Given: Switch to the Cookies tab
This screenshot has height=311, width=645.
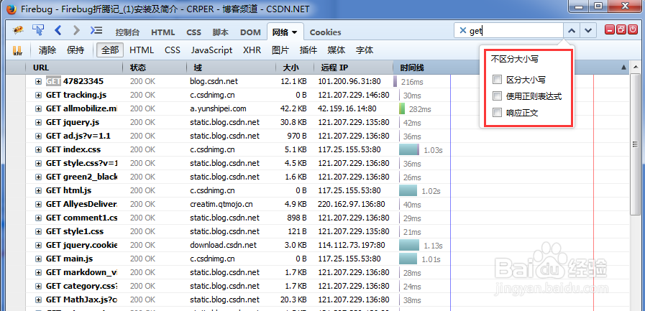Looking at the screenshot, I should tap(326, 32).
